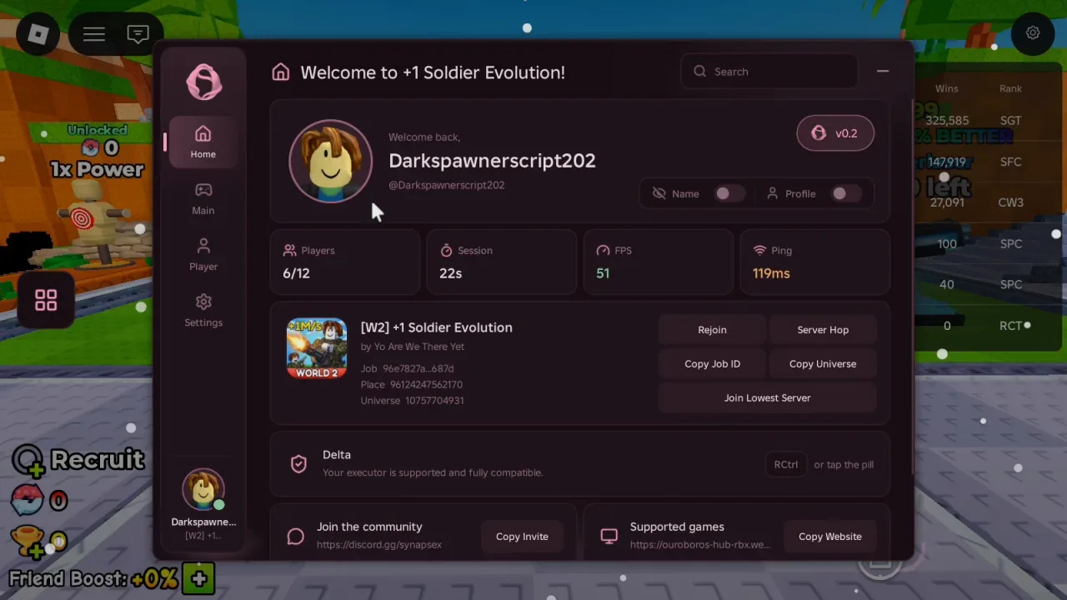The image size is (1067, 600).
Task: Click the Session 22s stat card
Action: 501,262
